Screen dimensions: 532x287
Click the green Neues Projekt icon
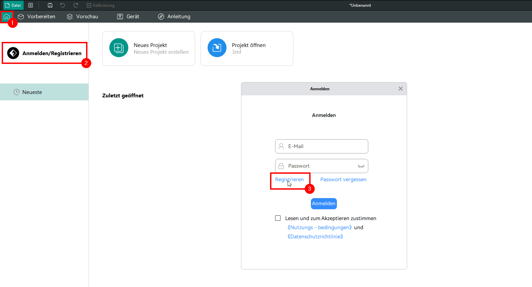[x=119, y=48]
